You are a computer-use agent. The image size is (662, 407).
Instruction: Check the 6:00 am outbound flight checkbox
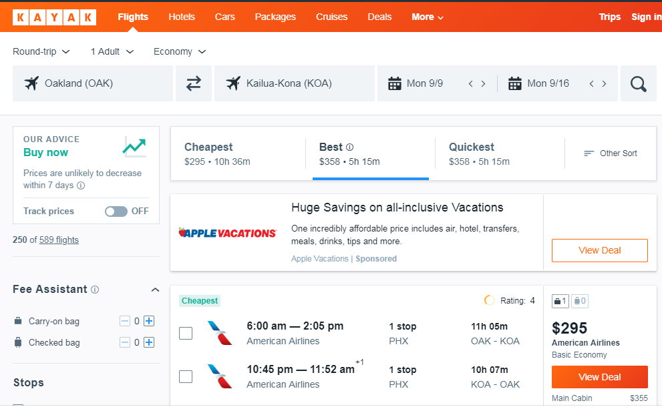point(186,333)
